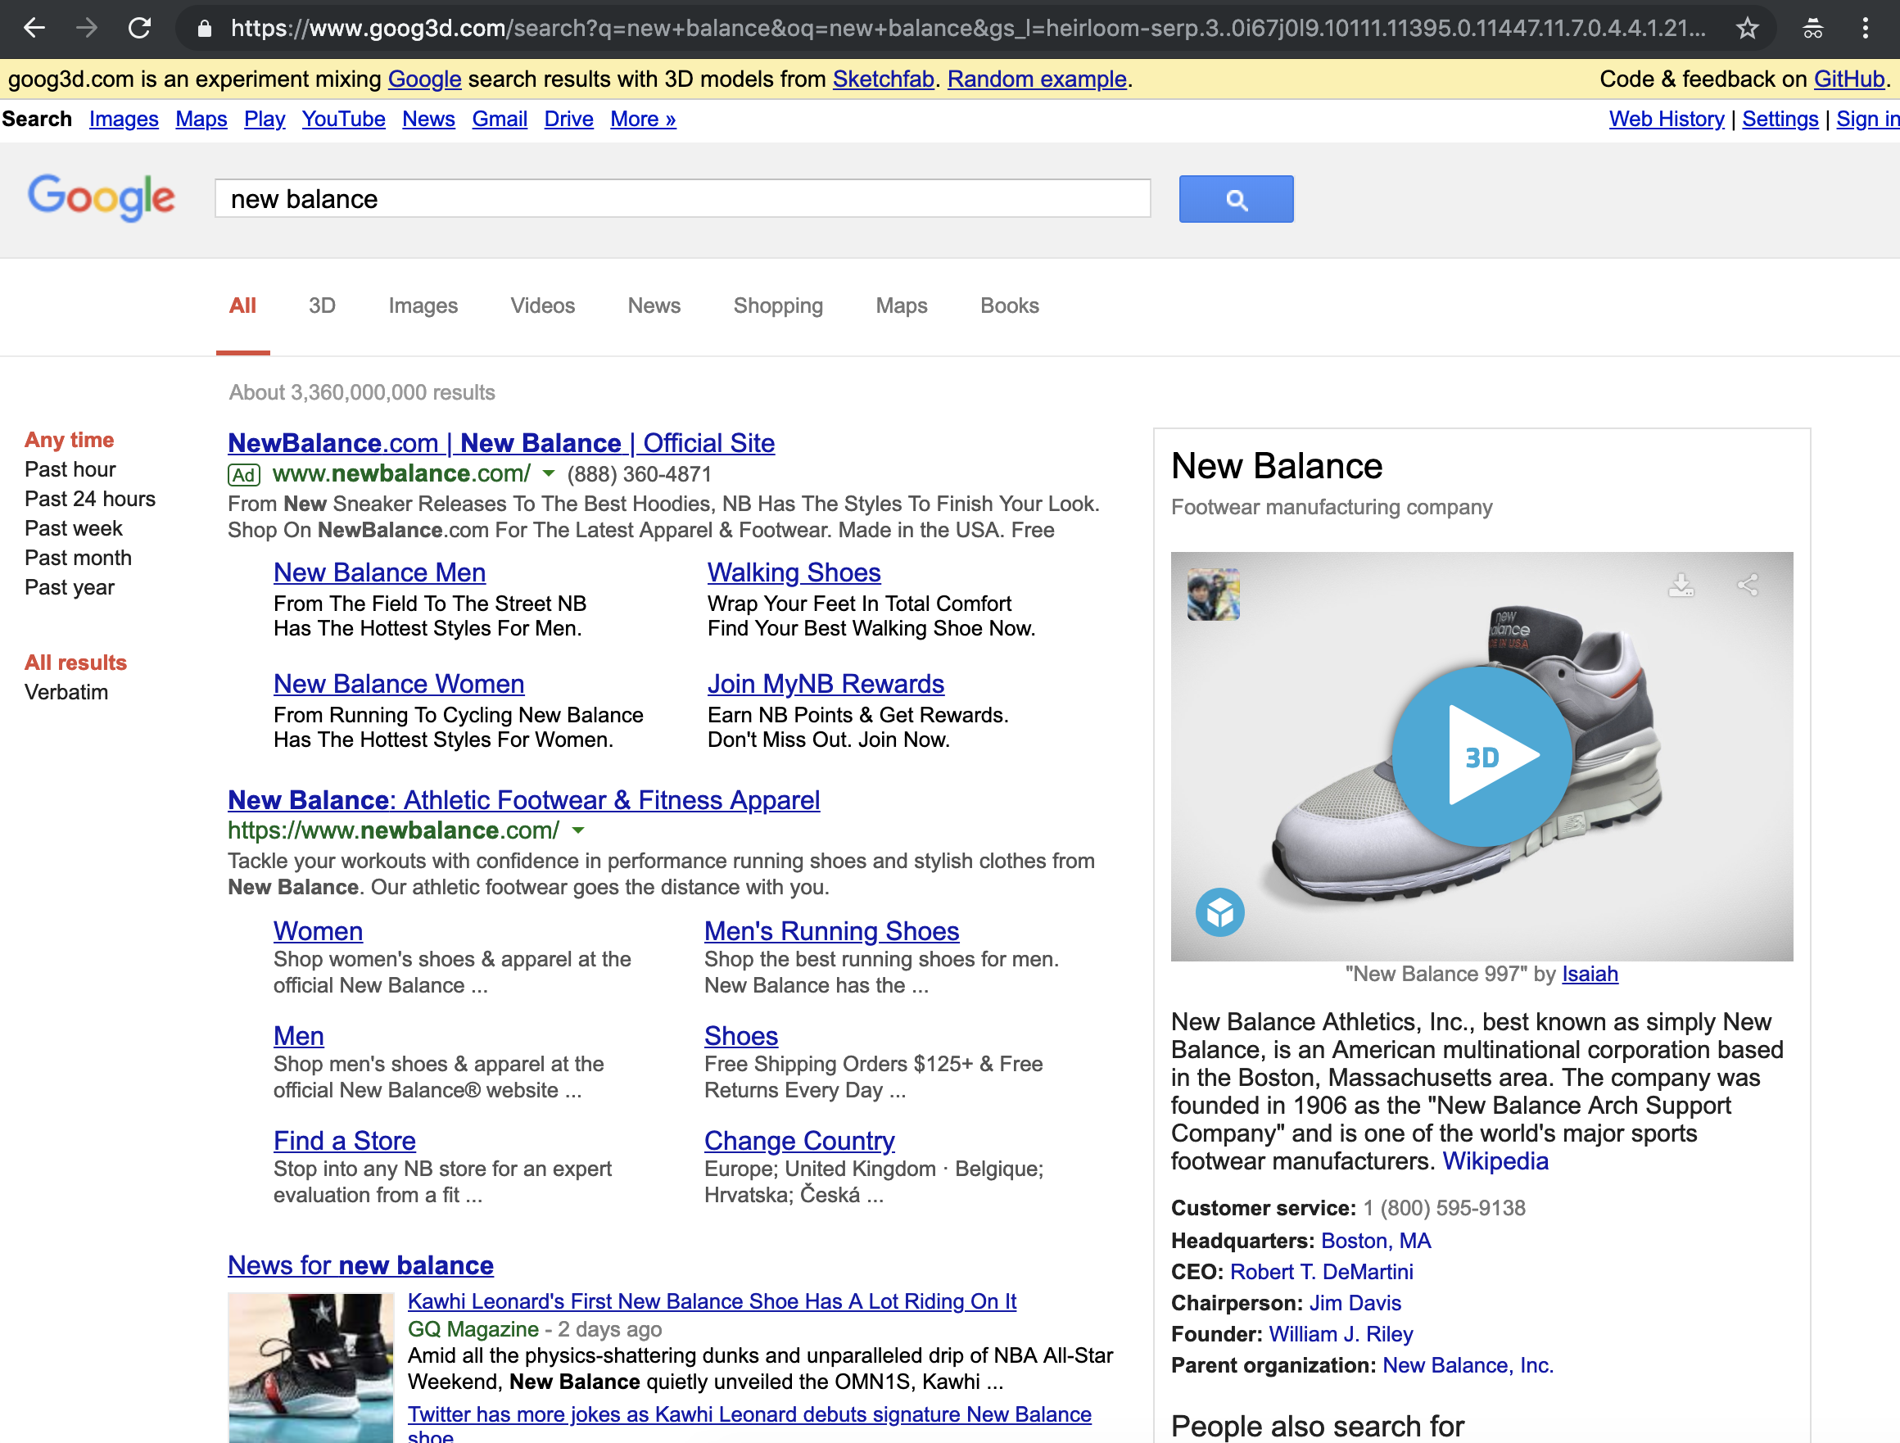Open the Random example link

click(1037, 79)
